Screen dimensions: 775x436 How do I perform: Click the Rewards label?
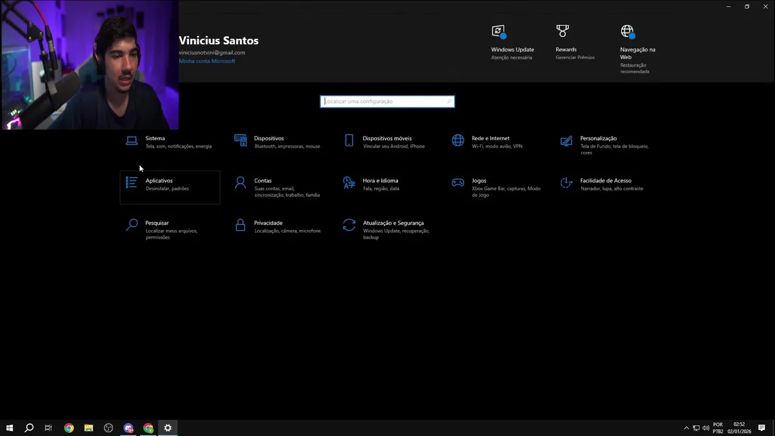(x=566, y=50)
